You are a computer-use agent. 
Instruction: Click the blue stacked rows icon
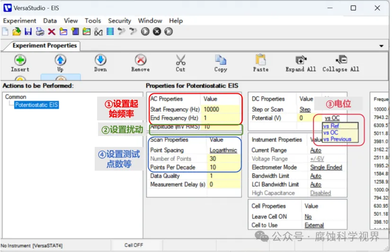[110, 32]
